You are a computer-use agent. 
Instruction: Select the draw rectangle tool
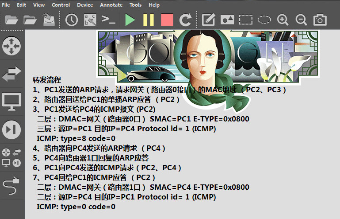tap(246, 20)
